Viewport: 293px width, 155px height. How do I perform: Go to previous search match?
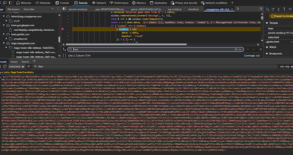[248, 49]
